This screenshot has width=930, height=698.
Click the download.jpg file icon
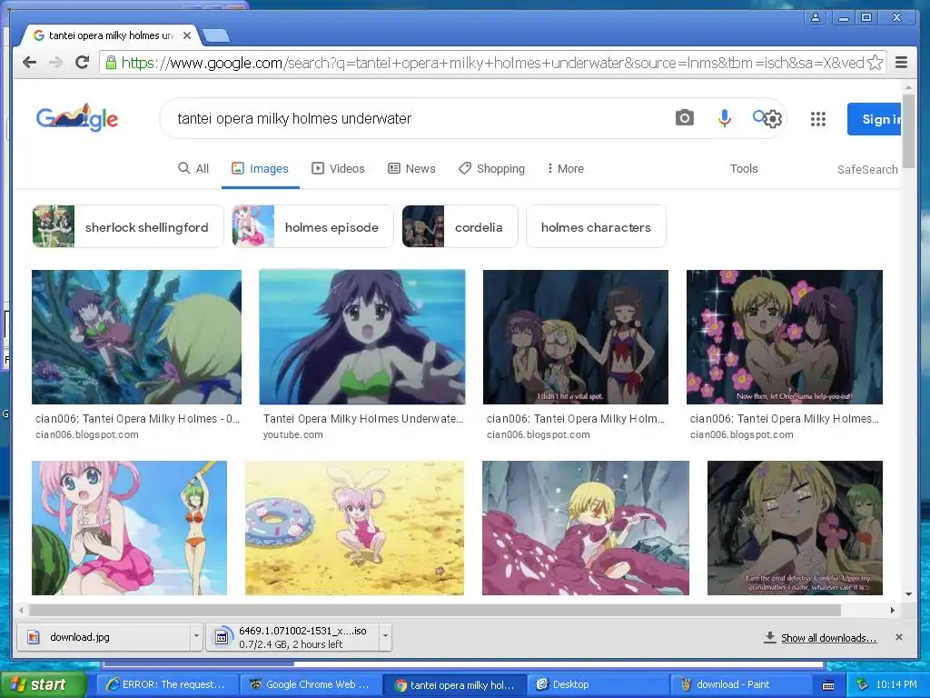pyautogui.click(x=34, y=637)
